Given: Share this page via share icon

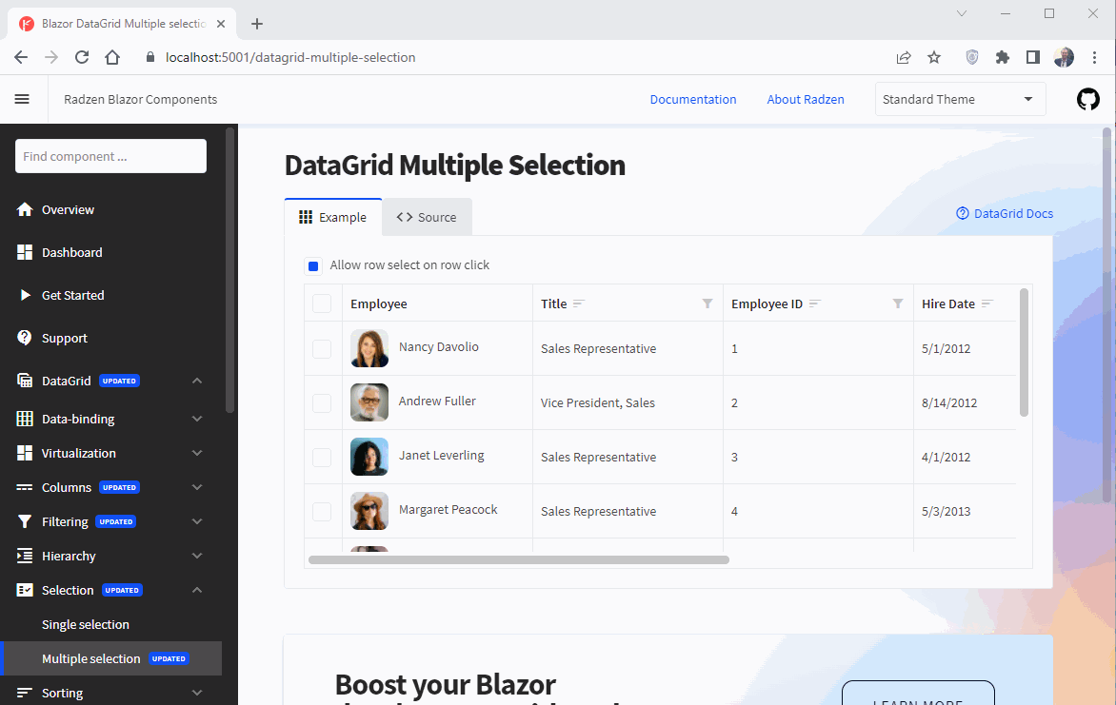Looking at the screenshot, I should pyautogui.click(x=904, y=58).
